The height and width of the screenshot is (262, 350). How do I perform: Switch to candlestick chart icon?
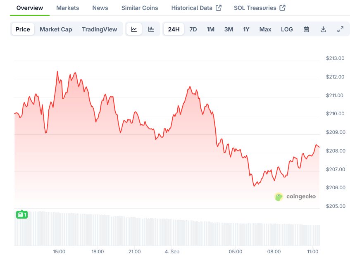[151, 29]
